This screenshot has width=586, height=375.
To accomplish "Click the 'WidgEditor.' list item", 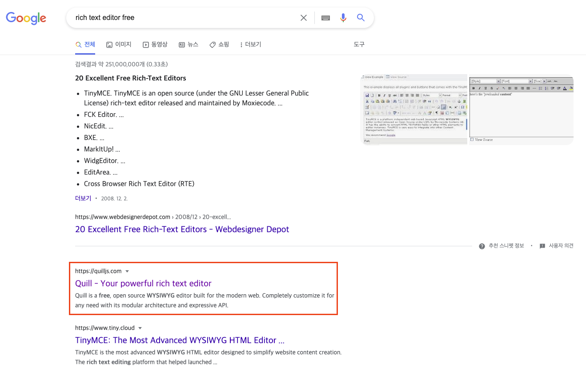I will 104,161.
